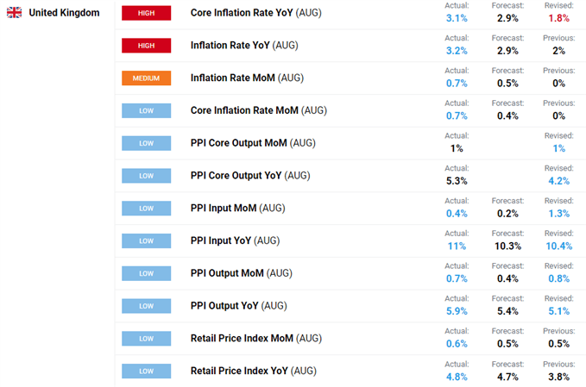Click HIGH badge for Core Inflation Rate YoY

[x=147, y=13]
